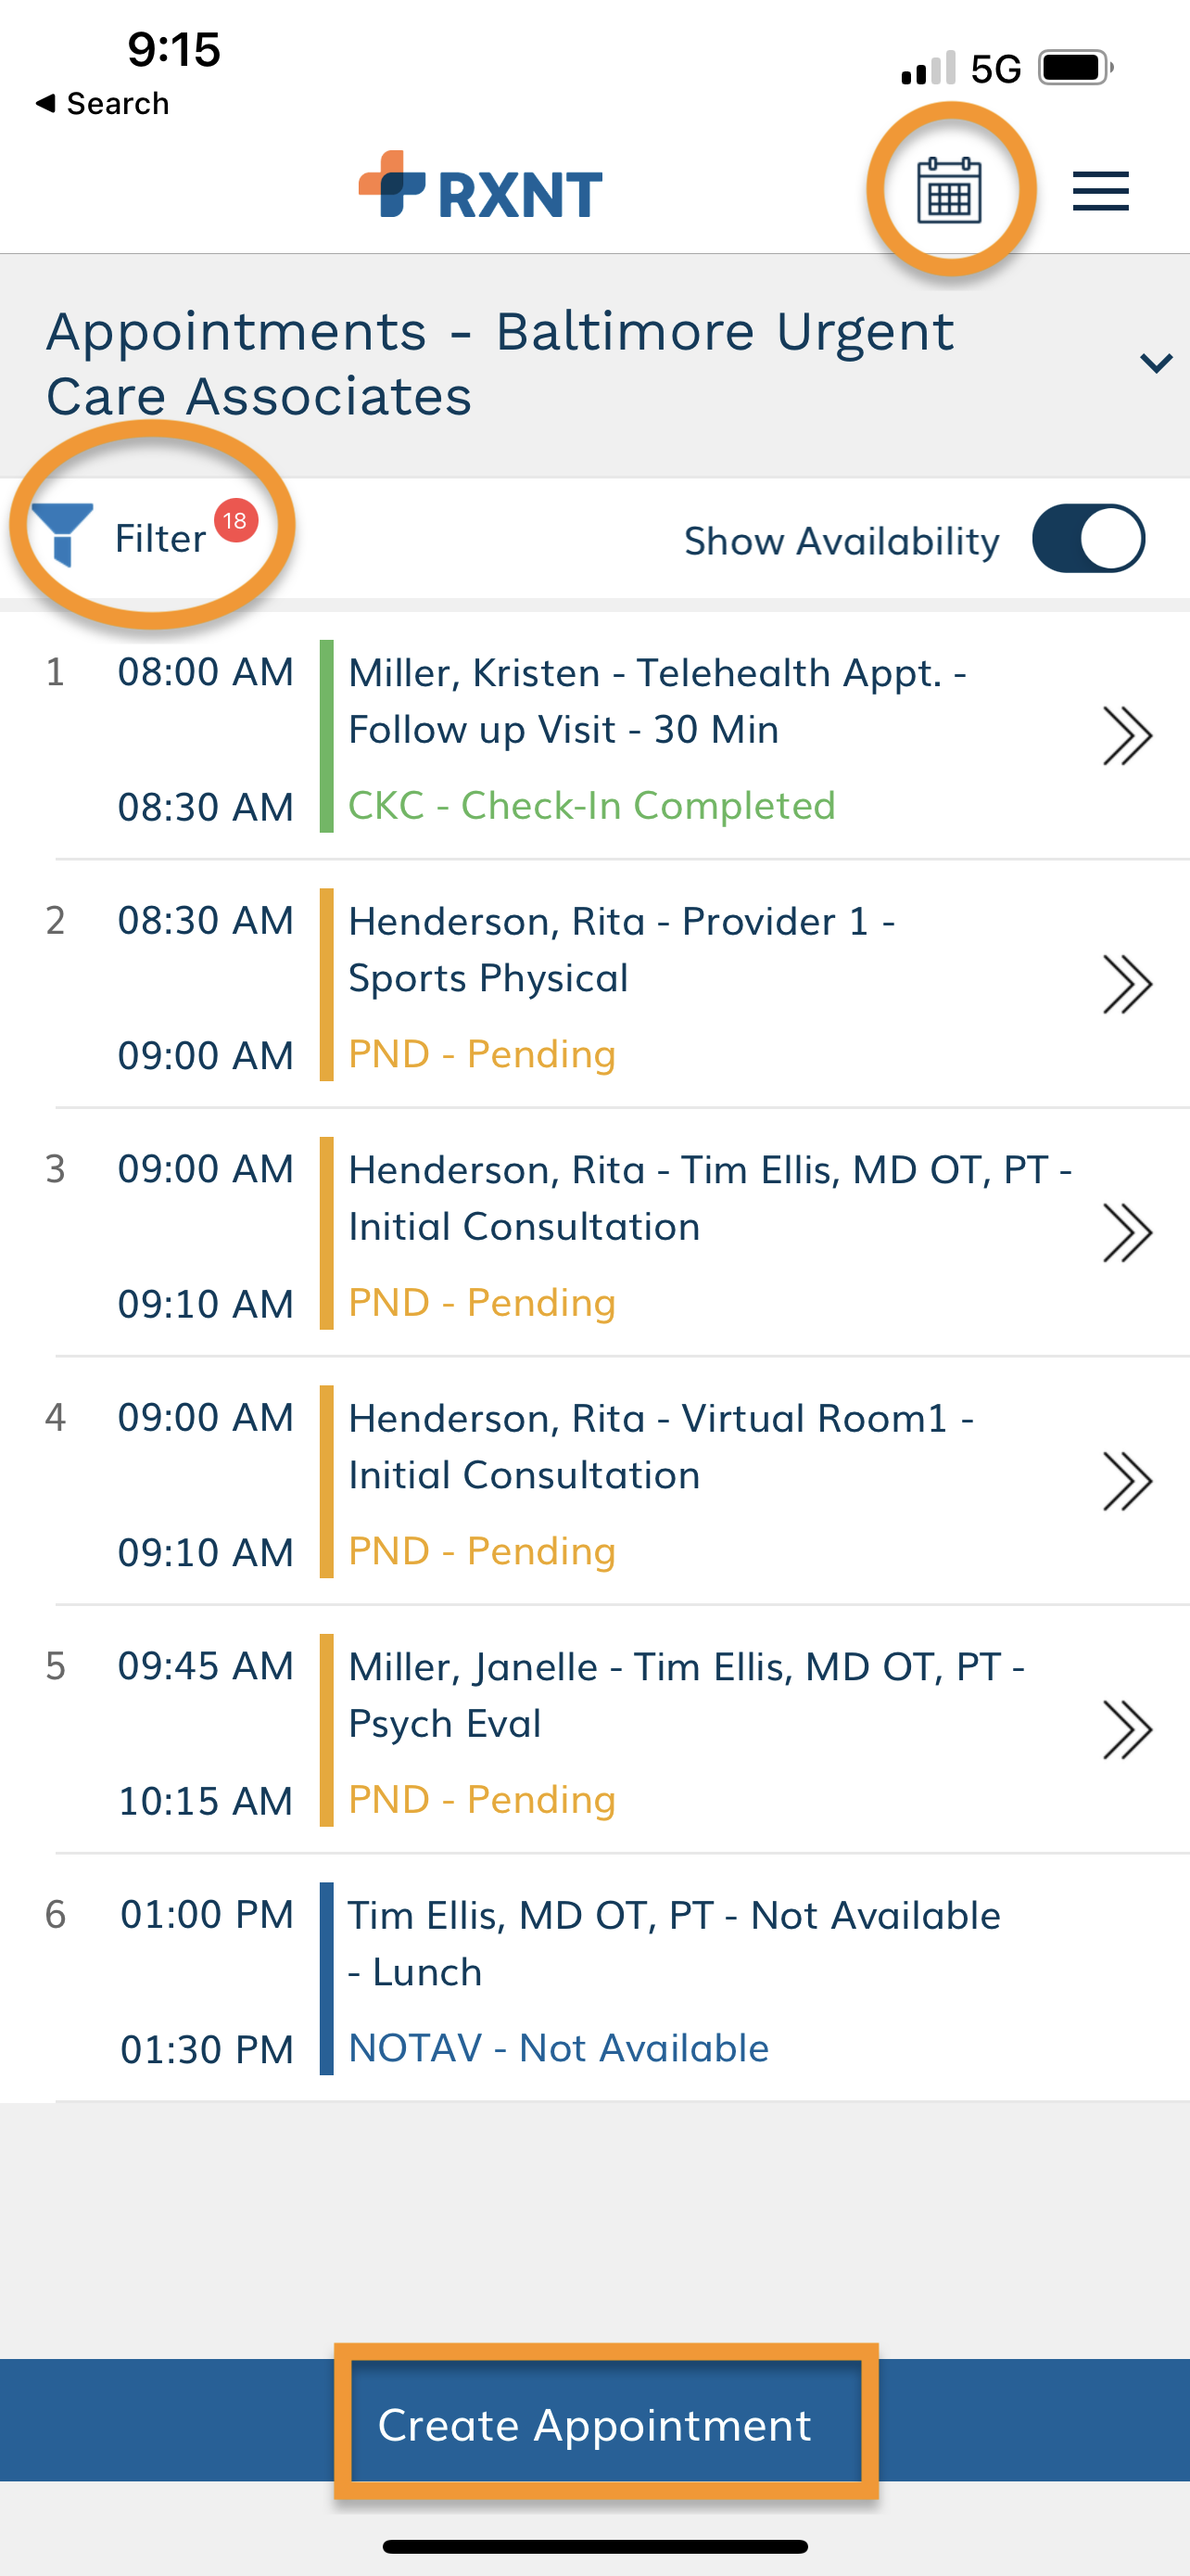Tap the red 18 filter count badge

pyautogui.click(x=235, y=520)
